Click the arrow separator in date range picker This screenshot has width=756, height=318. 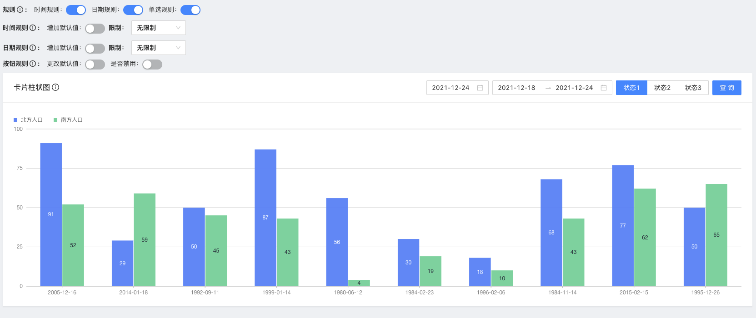548,88
